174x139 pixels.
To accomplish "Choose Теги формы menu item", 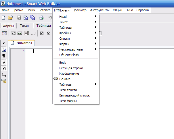I will (x=76, y=101).
